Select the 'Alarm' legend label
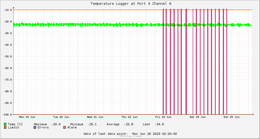Screen dimensions: 260x139 (72, 127)
